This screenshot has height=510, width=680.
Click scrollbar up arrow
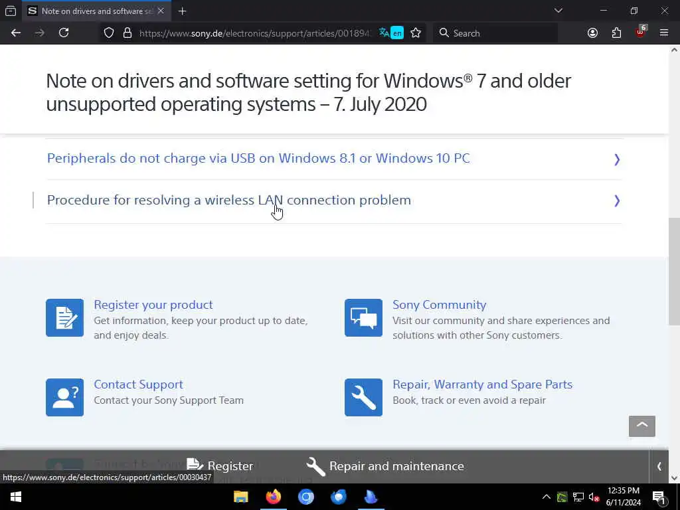tap(674, 50)
